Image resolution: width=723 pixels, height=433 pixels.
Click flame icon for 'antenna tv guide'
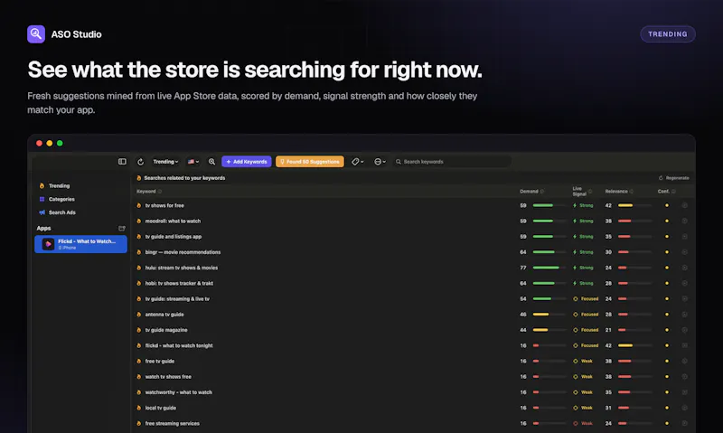click(139, 315)
